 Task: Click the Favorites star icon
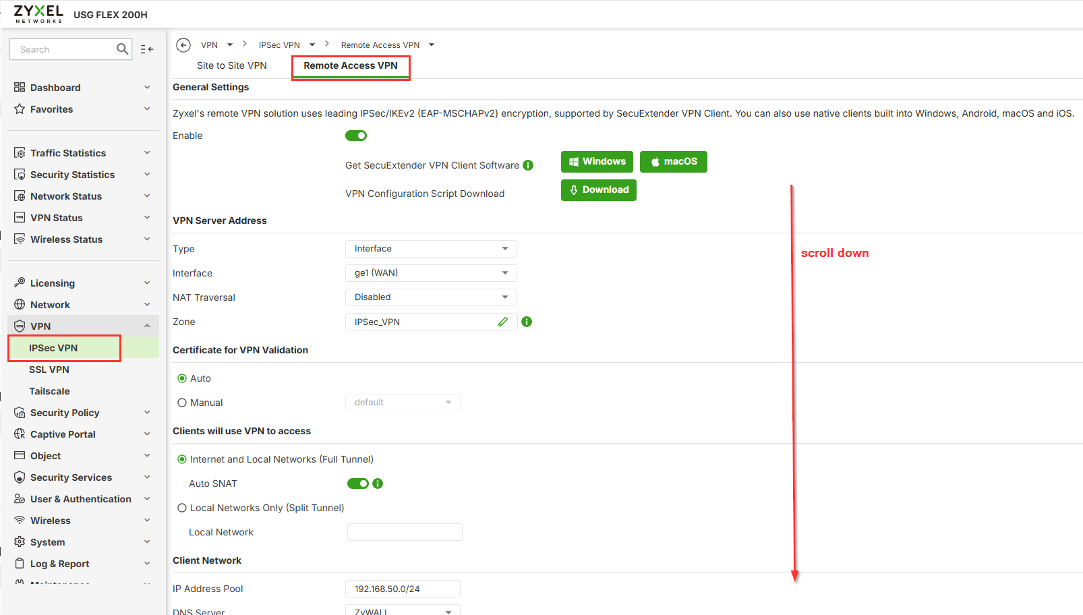click(20, 109)
